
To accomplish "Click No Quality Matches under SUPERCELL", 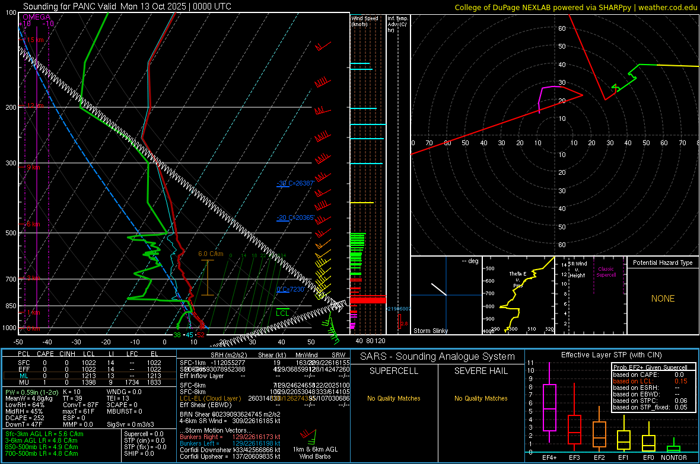I will [x=394, y=398].
